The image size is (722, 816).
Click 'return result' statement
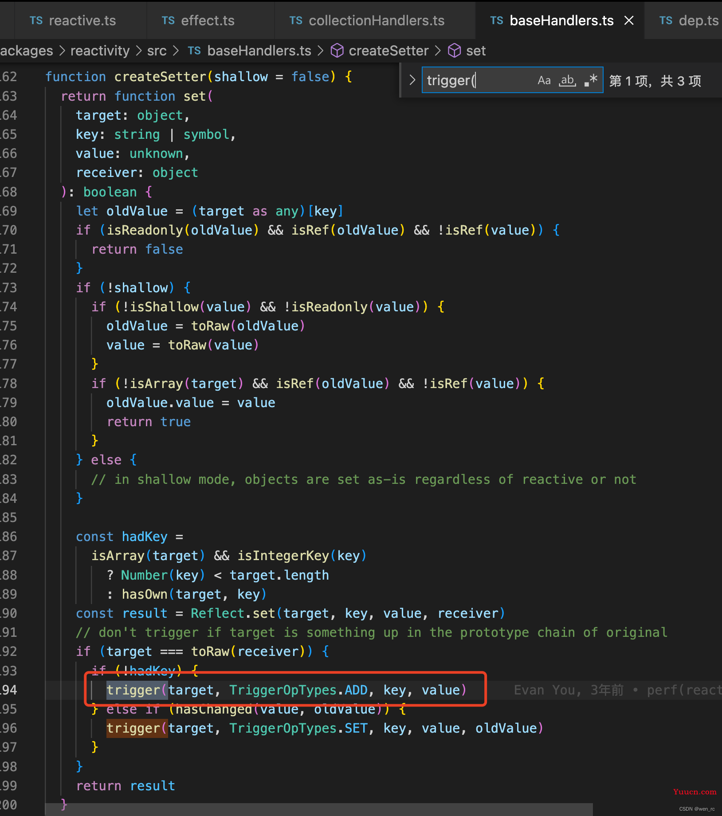pyautogui.click(x=126, y=785)
